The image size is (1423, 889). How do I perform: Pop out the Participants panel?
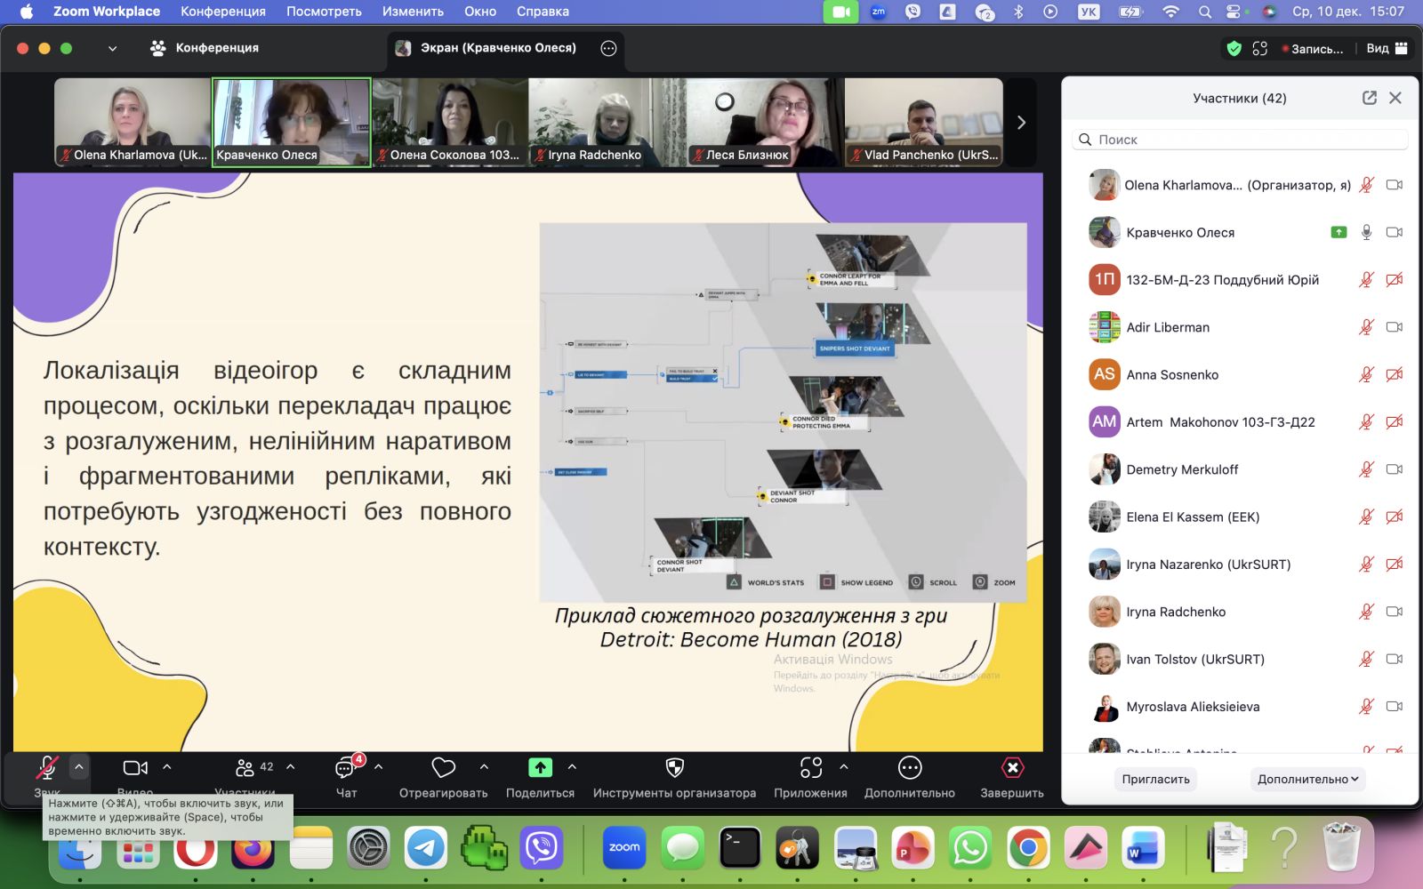[1369, 98]
